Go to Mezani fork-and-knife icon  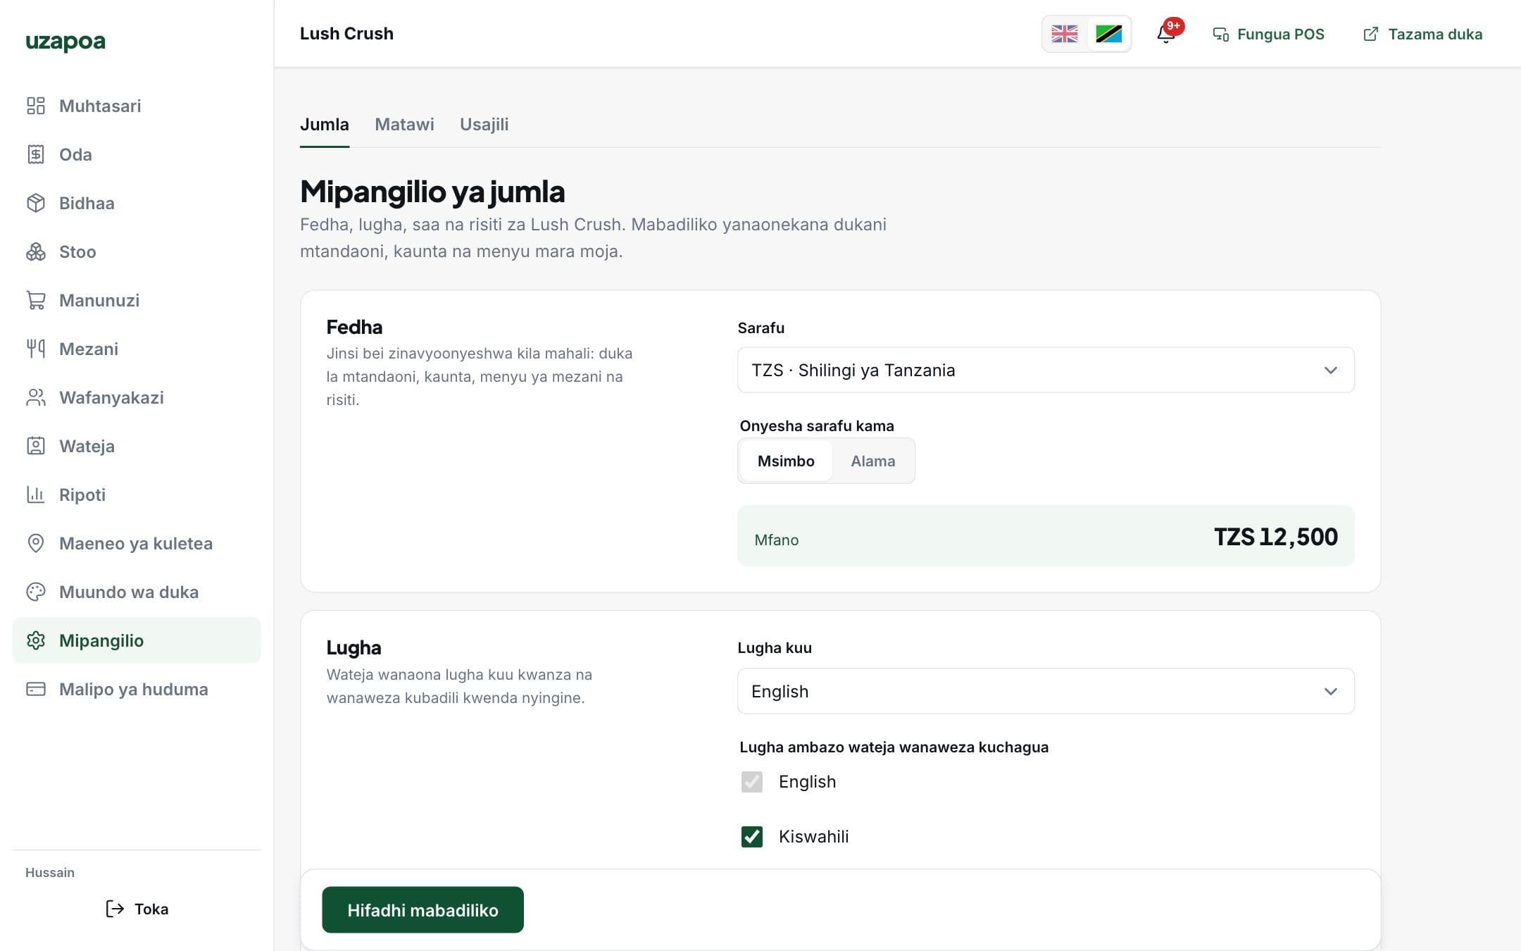36,349
